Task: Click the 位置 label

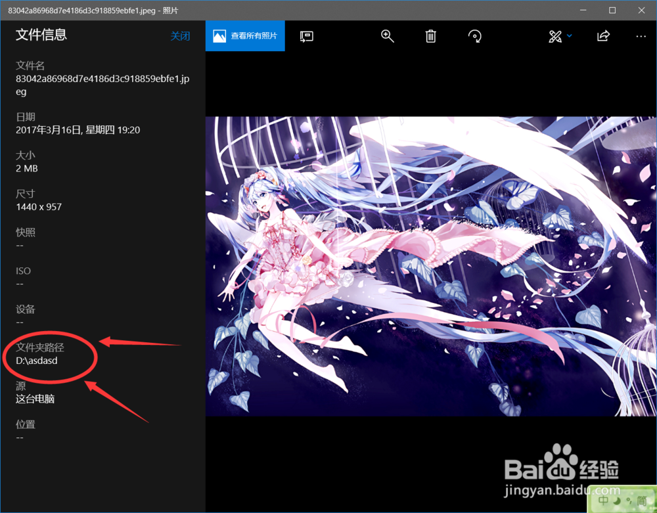Action: pyautogui.click(x=25, y=424)
